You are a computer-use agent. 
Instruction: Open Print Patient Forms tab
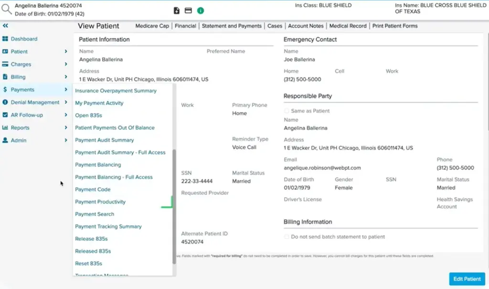[395, 26]
